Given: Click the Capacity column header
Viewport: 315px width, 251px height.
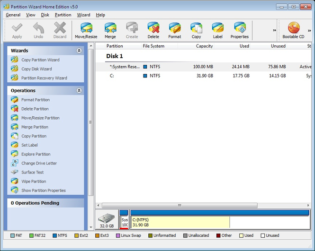Looking at the screenshot, I should [196, 46].
